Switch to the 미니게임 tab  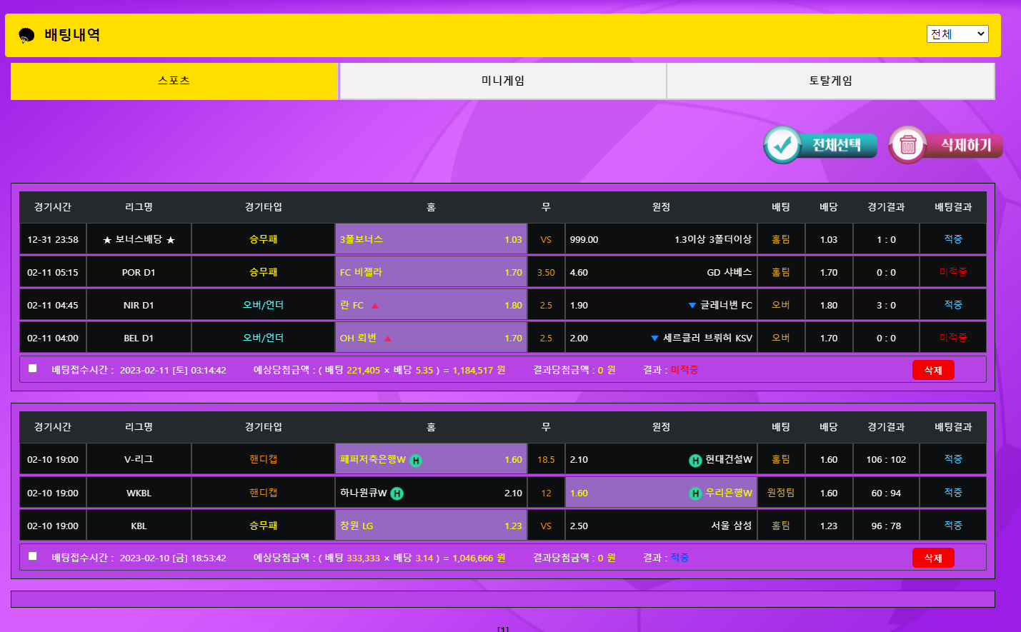click(502, 81)
